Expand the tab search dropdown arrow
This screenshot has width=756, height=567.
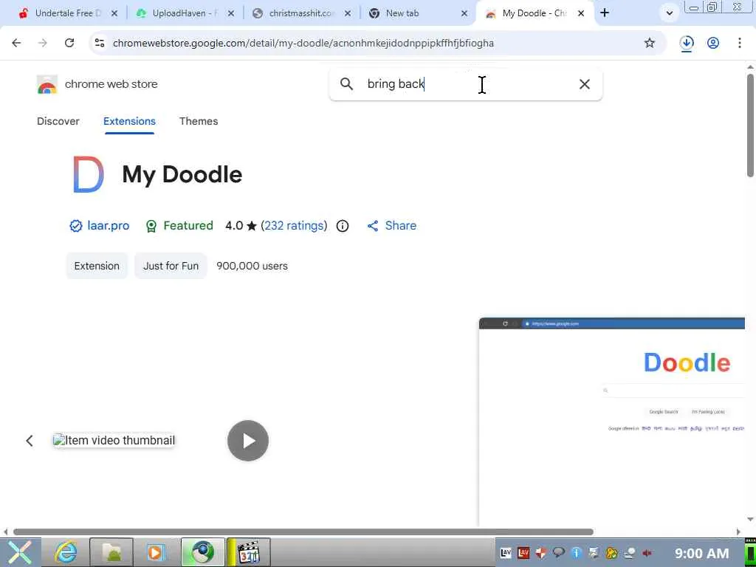[x=669, y=13]
